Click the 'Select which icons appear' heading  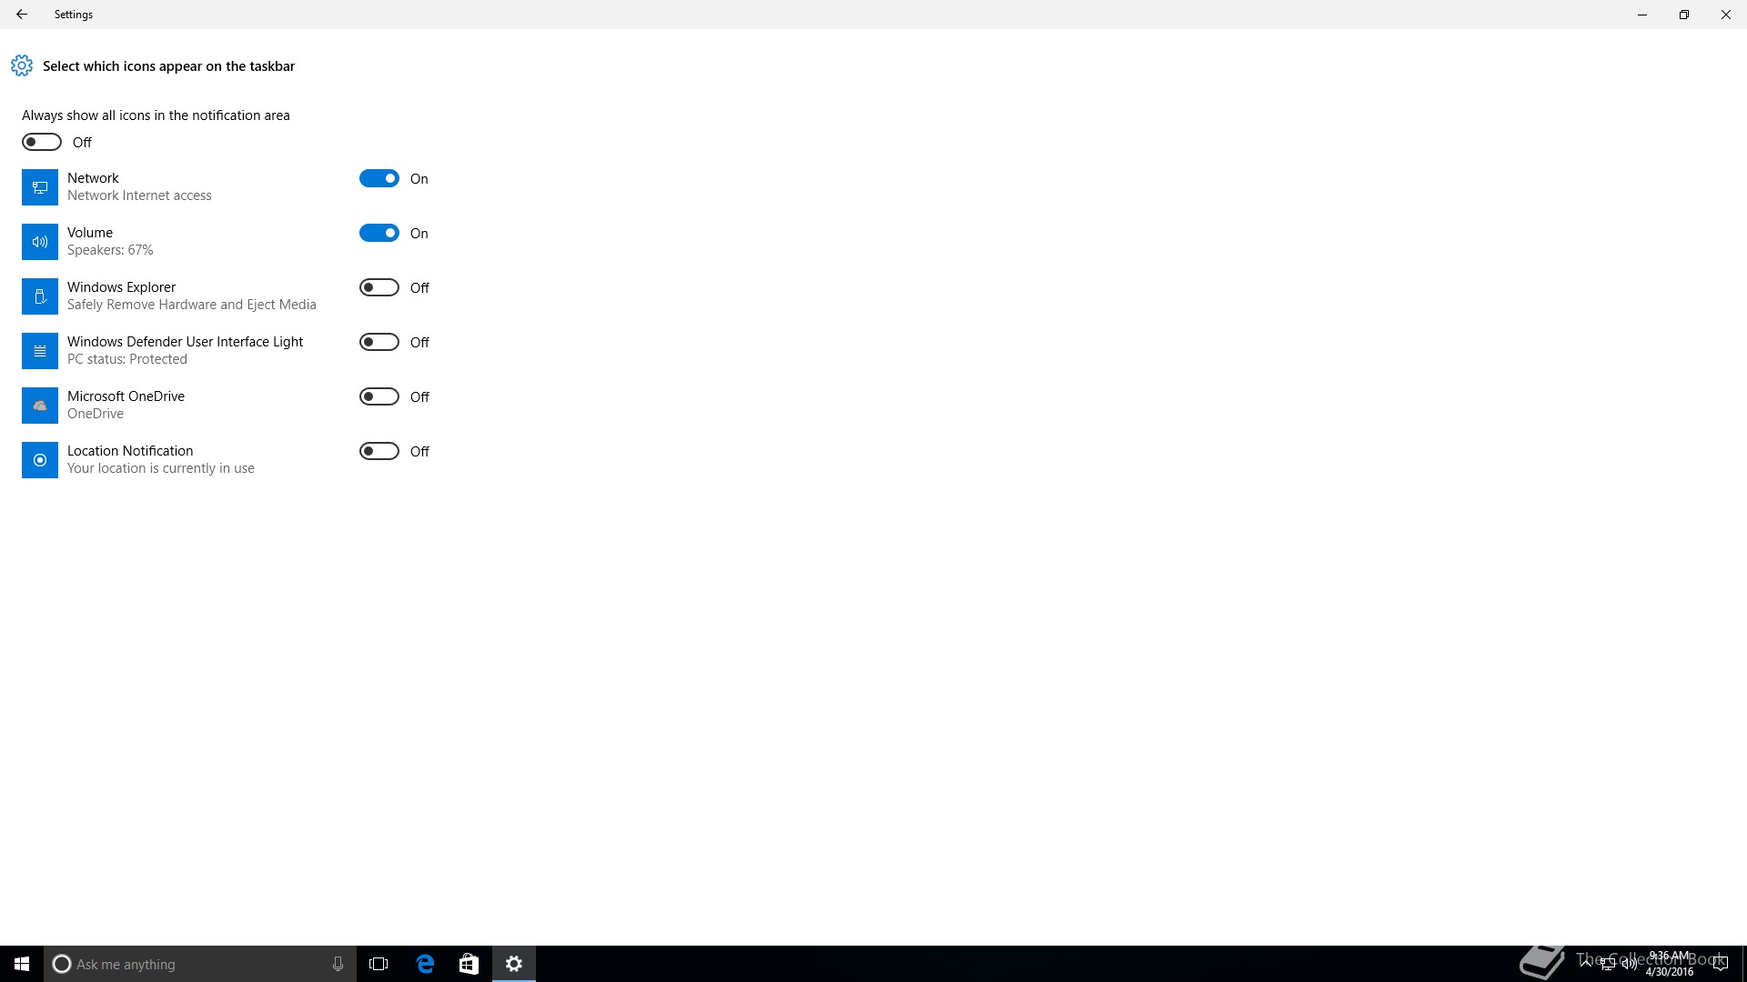tap(168, 66)
